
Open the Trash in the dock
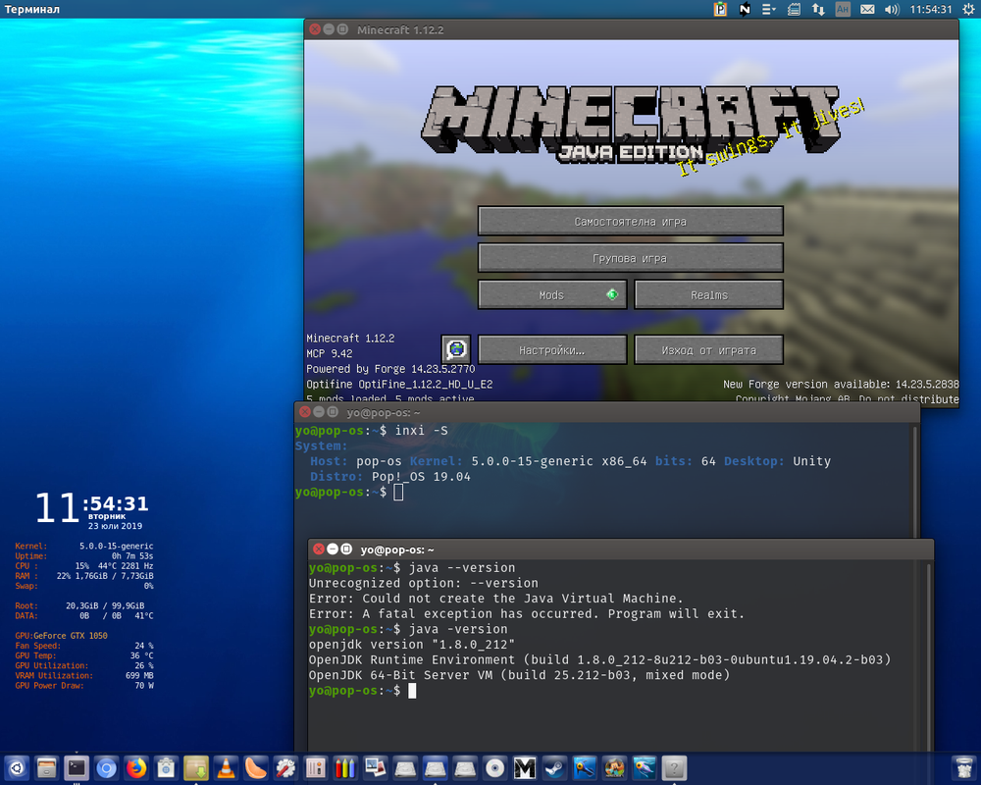click(x=964, y=768)
